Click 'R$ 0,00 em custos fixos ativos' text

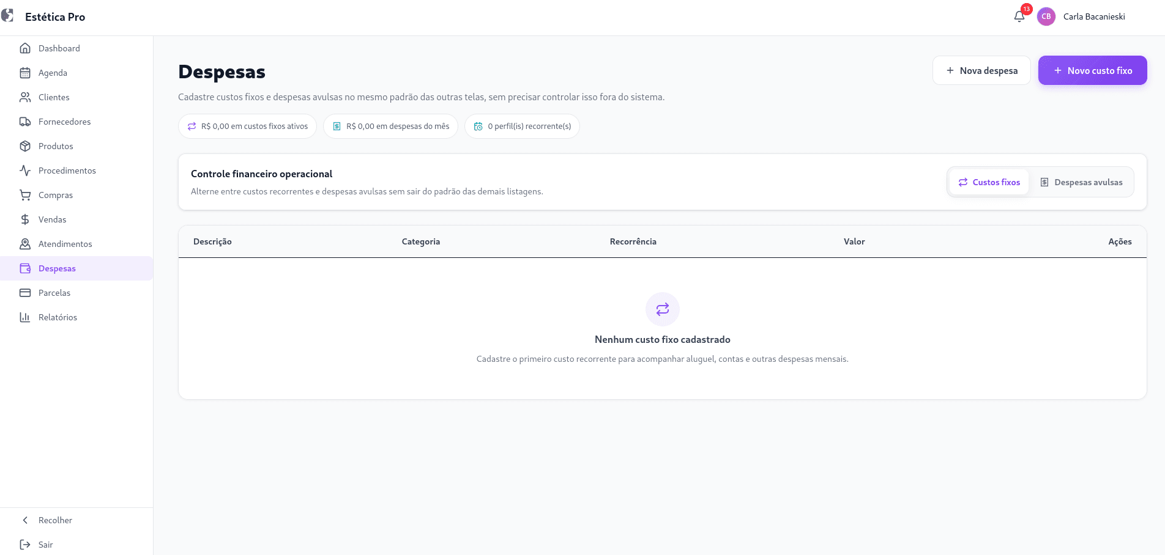[x=255, y=127]
